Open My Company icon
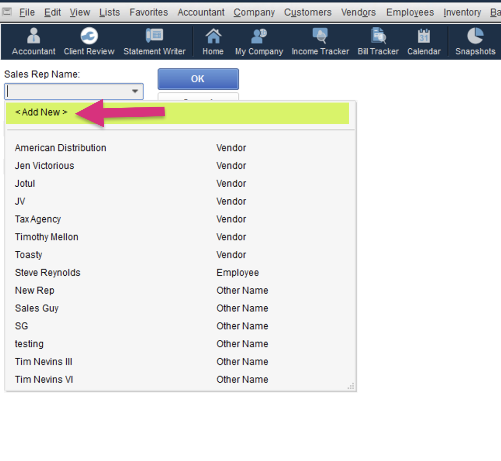 tap(259, 41)
